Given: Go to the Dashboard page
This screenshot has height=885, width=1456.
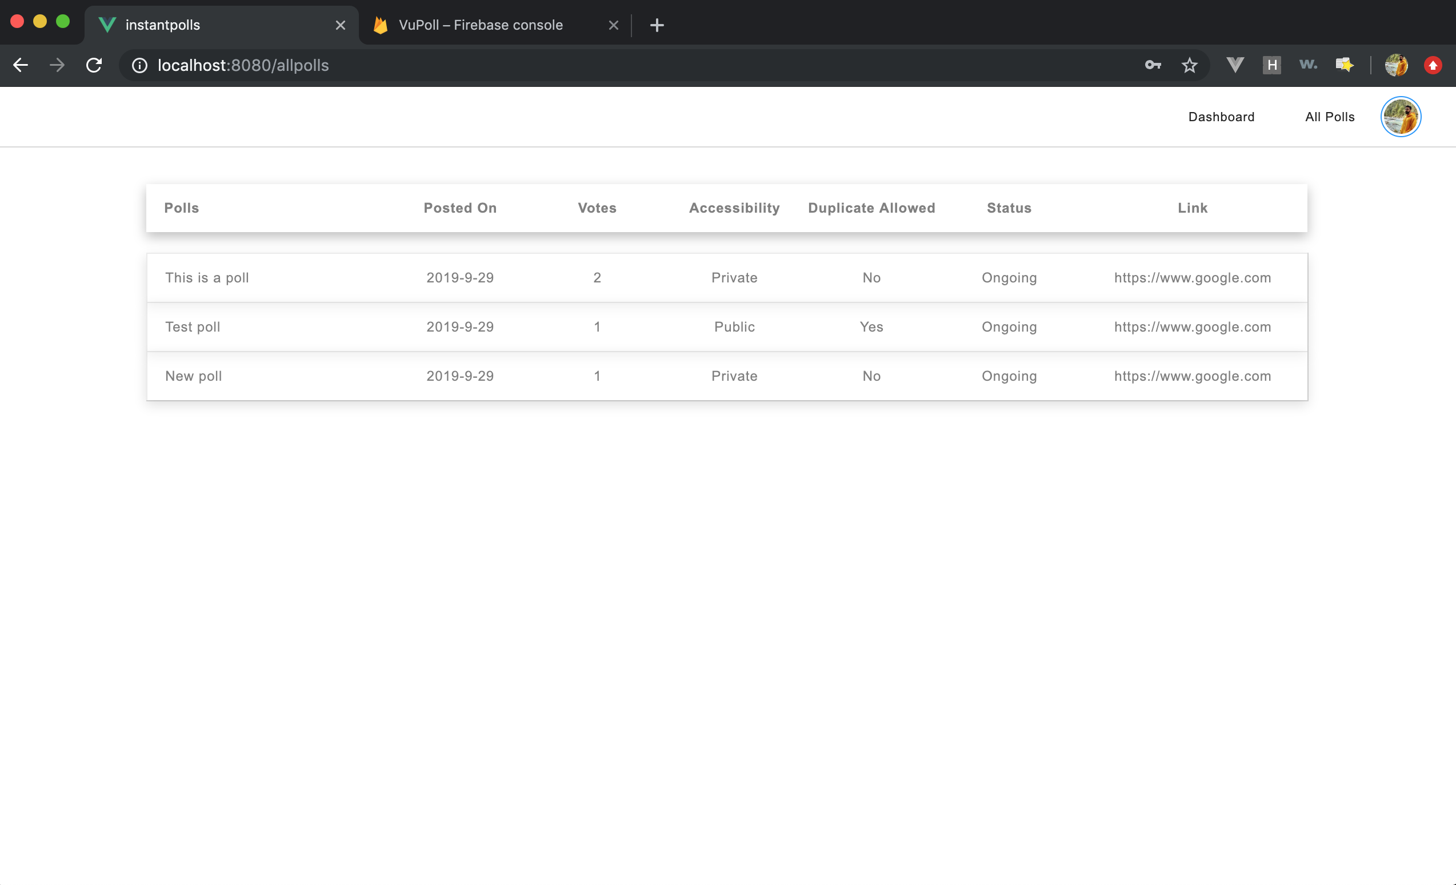Looking at the screenshot, I should [x=1221, y=117].
